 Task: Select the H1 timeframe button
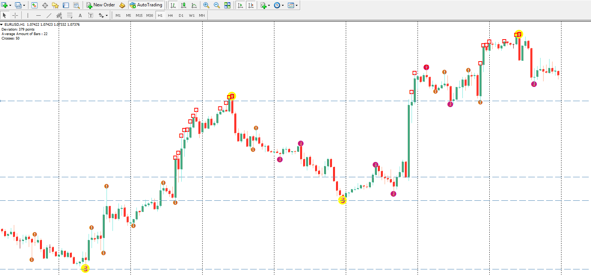[160, 15]
